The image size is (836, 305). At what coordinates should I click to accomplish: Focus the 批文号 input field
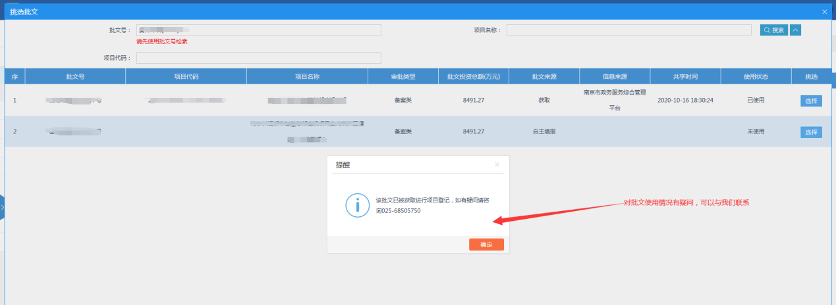258,30
